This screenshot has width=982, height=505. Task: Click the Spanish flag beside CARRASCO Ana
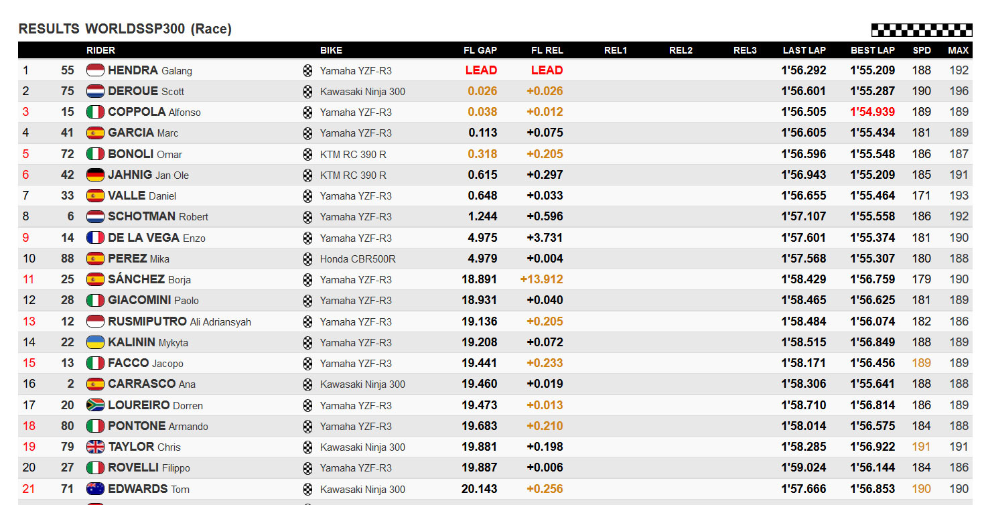tap(95, 384)
